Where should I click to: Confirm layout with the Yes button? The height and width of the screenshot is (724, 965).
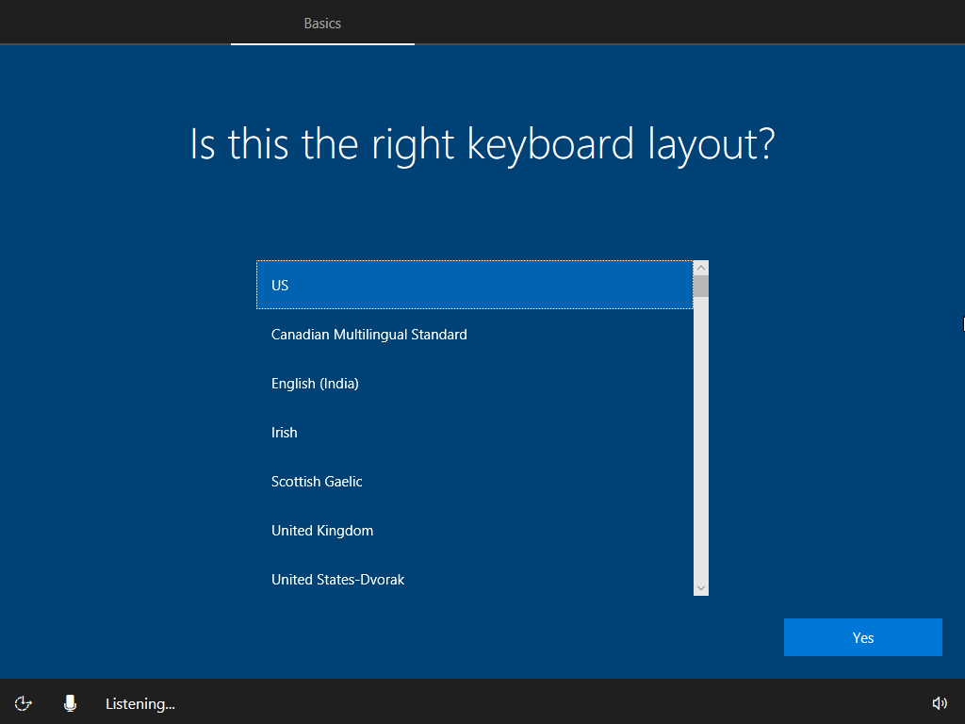coord(863,637)
